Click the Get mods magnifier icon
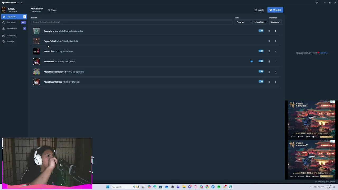338x190 pixels. [3, 22]
